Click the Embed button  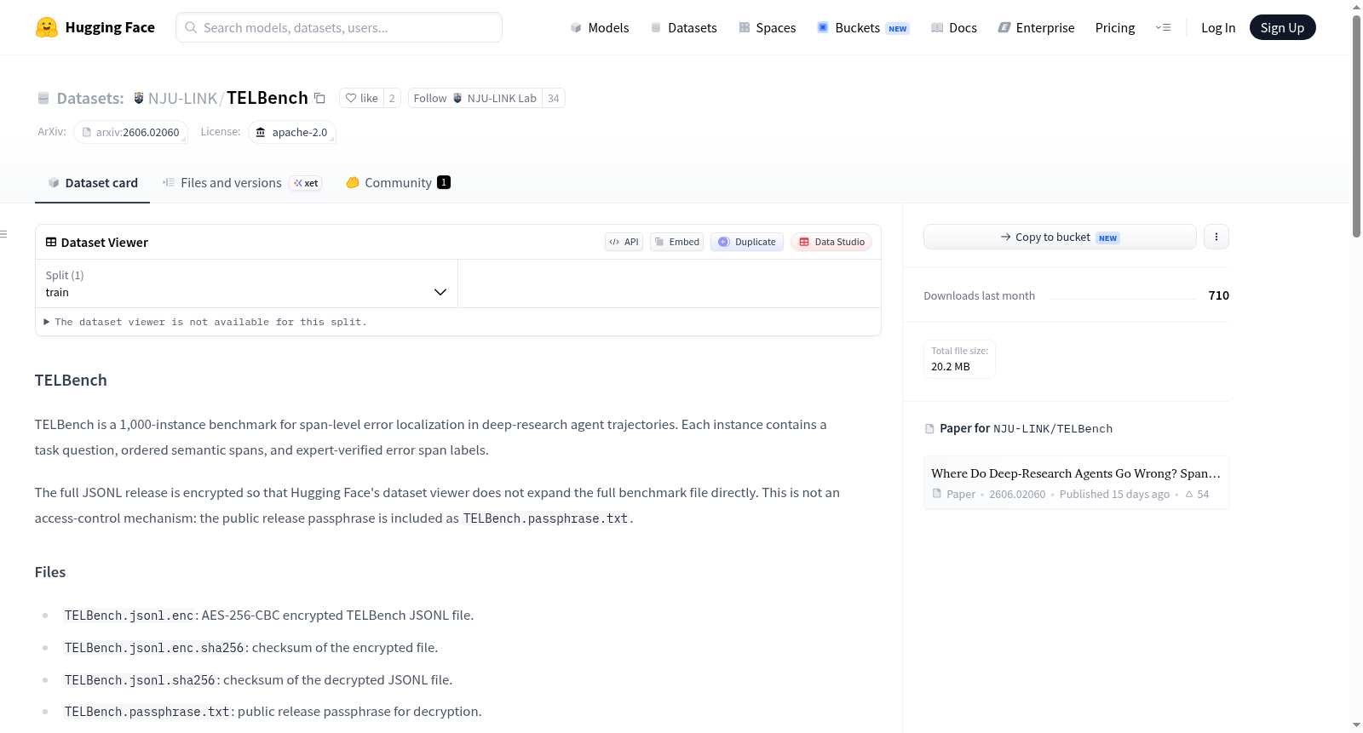pyautogui.click(x=676, y=242)
